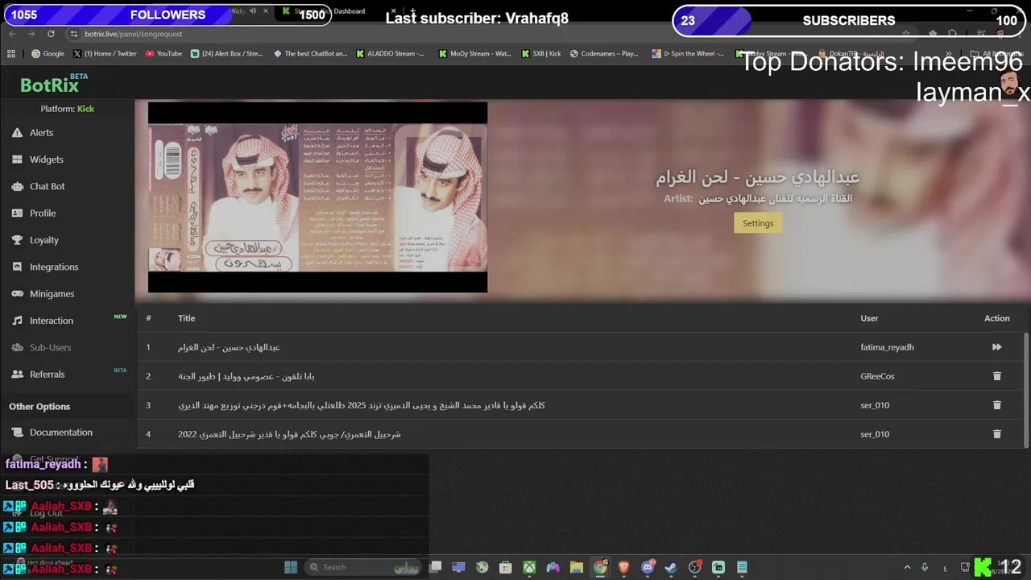Open the Codenames bookmark
The height and width of the screenshot is (580, 1031).
click(604, 54)
